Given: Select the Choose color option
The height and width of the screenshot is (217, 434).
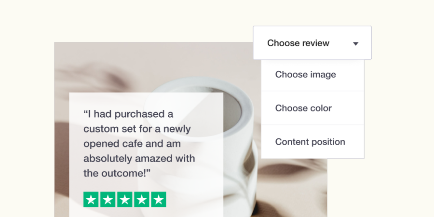Looking at the screenshot, I should (x=312, y=108).
